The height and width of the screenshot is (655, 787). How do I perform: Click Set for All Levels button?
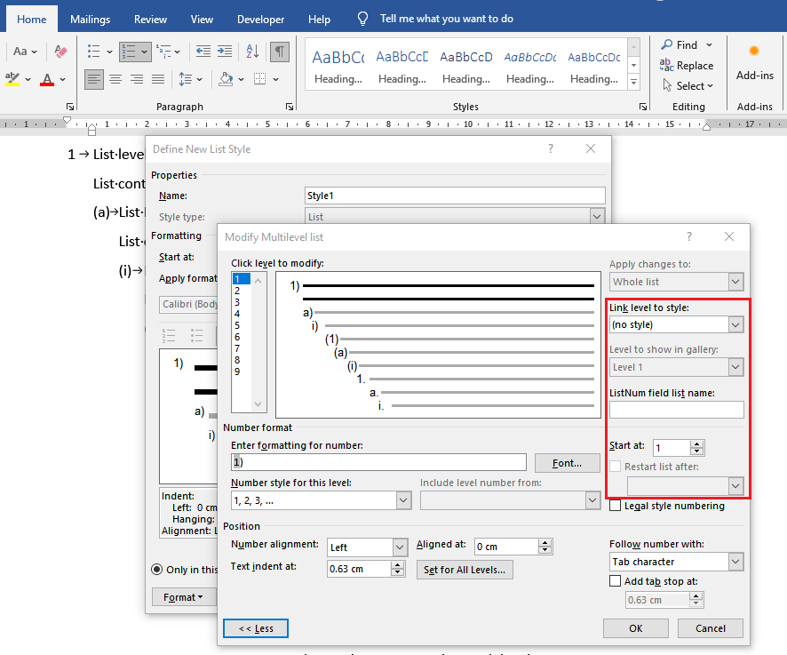coord(465,570)
